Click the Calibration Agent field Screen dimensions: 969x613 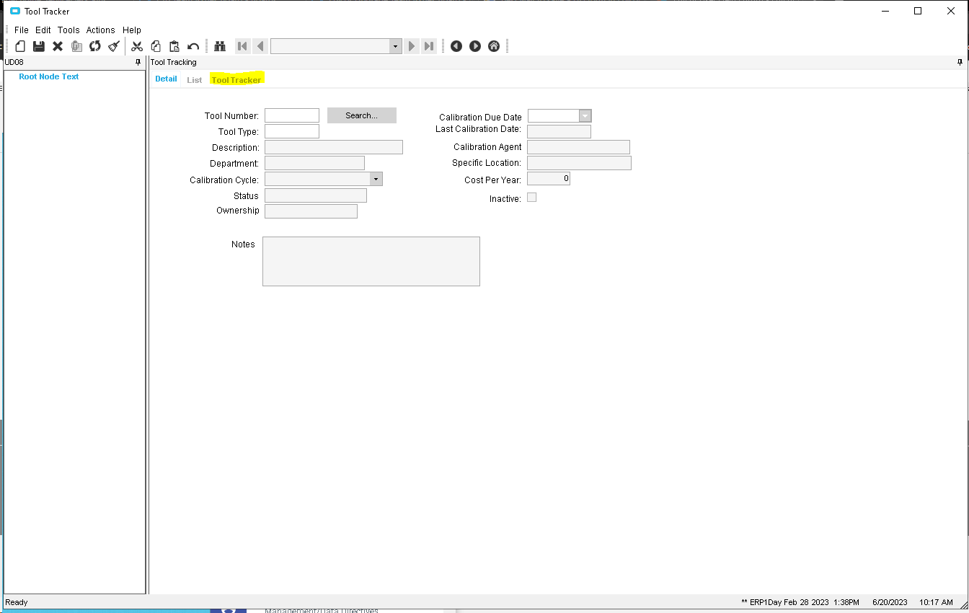(x=578, y=147)
